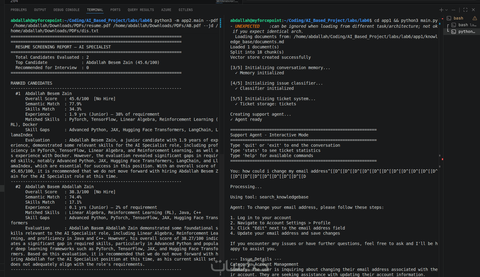Show the Query Results tab
This screenshot has height=277, width=480.
(x=141, y=10)
